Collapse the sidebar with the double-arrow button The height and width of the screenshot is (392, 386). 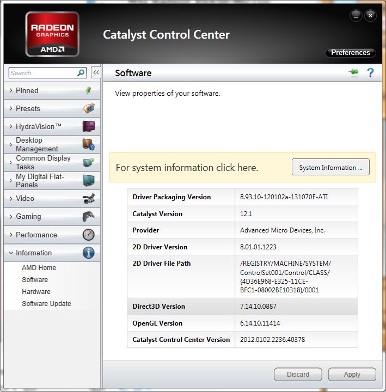tap(96, 72)
